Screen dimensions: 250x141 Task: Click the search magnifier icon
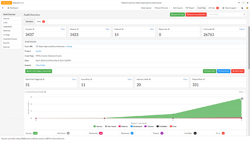(244, 14)
